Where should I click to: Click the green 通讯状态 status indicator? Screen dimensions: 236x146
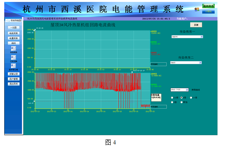pyautogui.click(x=208, y=6)
